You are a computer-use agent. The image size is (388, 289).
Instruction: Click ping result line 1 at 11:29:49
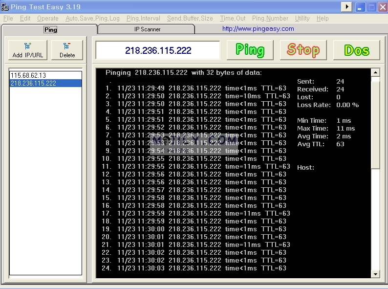point(196,88)
